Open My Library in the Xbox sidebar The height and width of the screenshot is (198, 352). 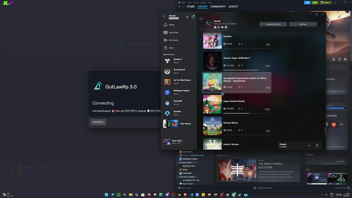179,40
